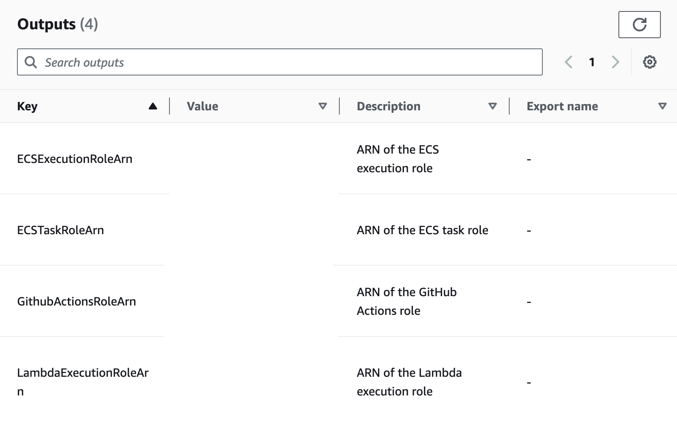Viewport: 677px width, 426px height.
Task: Click the Description column header
Action: (389, 106)
